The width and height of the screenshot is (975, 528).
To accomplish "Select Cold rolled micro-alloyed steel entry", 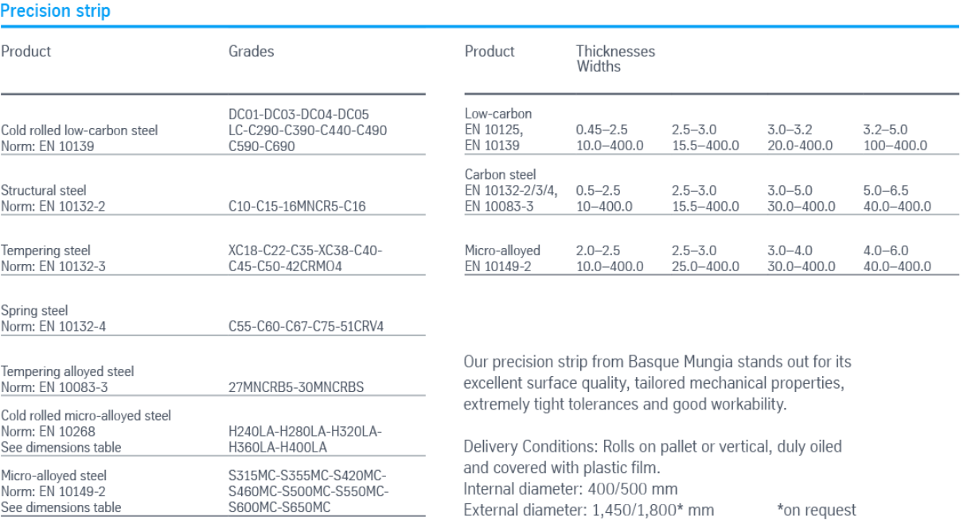I will (x=86, y=432).
